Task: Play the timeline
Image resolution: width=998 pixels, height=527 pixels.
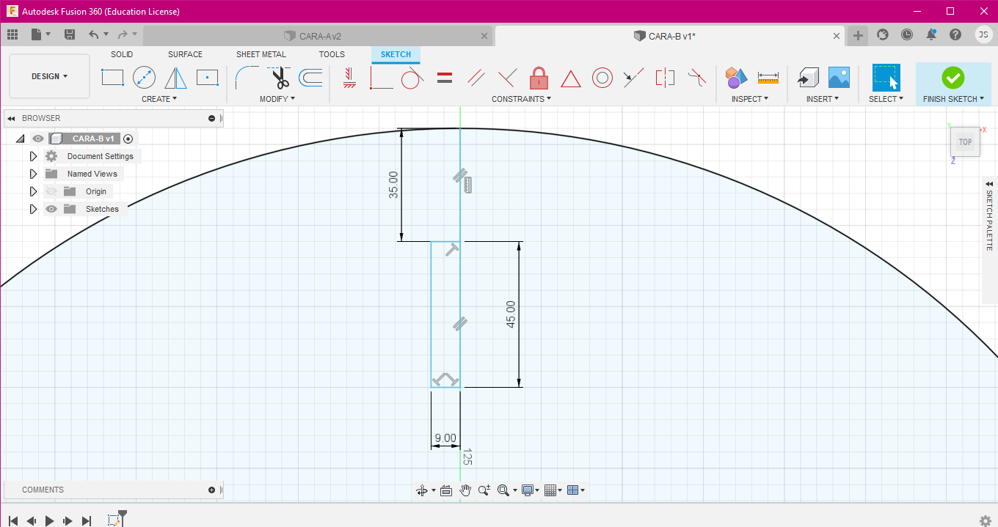Action: [x=50, y=520]
